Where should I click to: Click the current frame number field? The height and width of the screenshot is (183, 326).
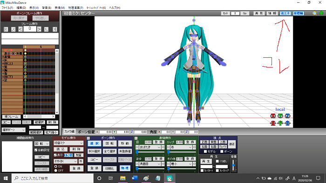click(x=30, y=29)
